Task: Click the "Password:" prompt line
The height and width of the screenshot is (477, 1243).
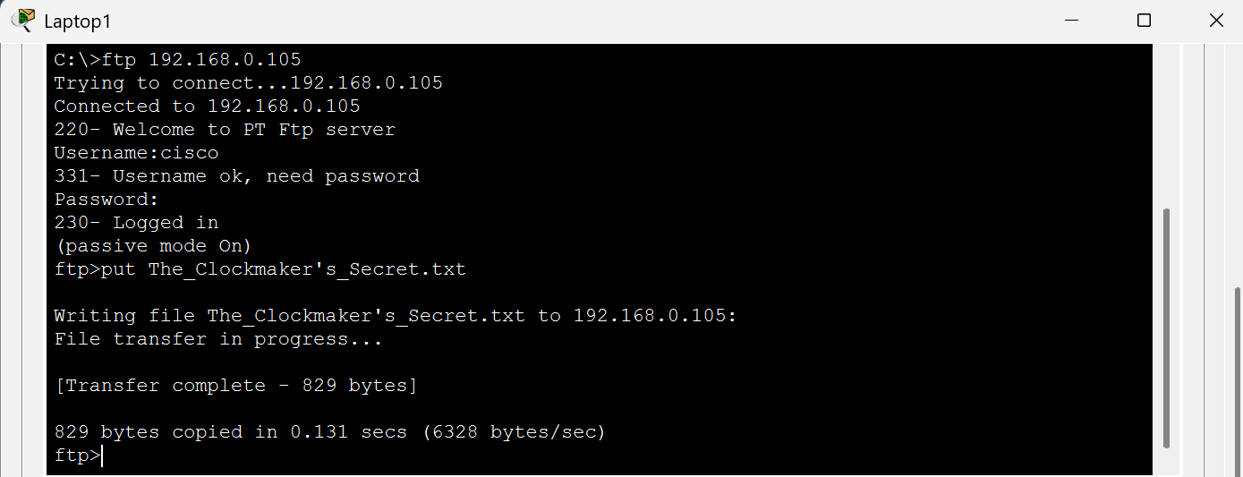Action: pyautogui.click(x=106, y=200)
